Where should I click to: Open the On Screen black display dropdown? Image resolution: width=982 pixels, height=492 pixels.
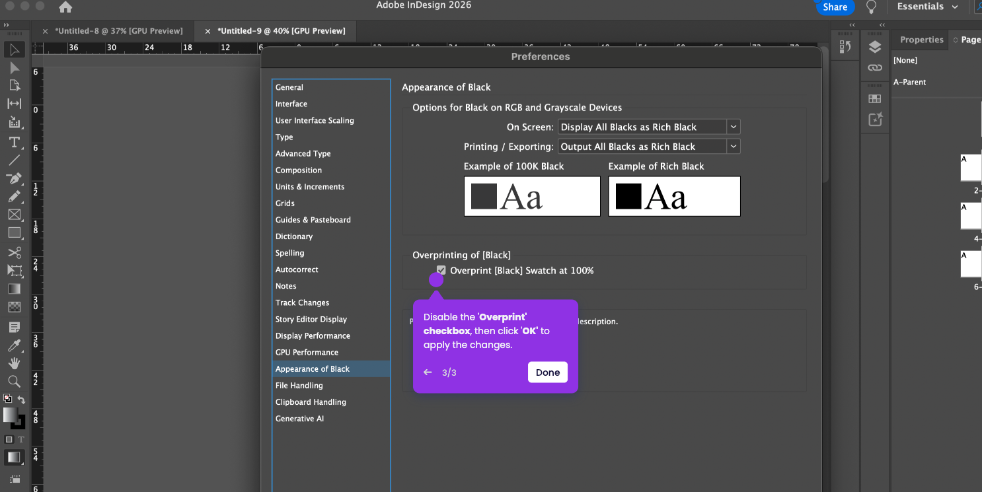[x=649, y=127]
